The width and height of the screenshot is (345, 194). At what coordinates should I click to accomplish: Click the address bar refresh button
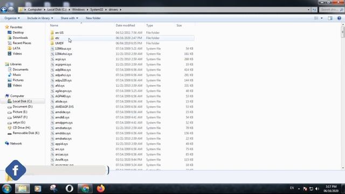[x=314, y=10]
